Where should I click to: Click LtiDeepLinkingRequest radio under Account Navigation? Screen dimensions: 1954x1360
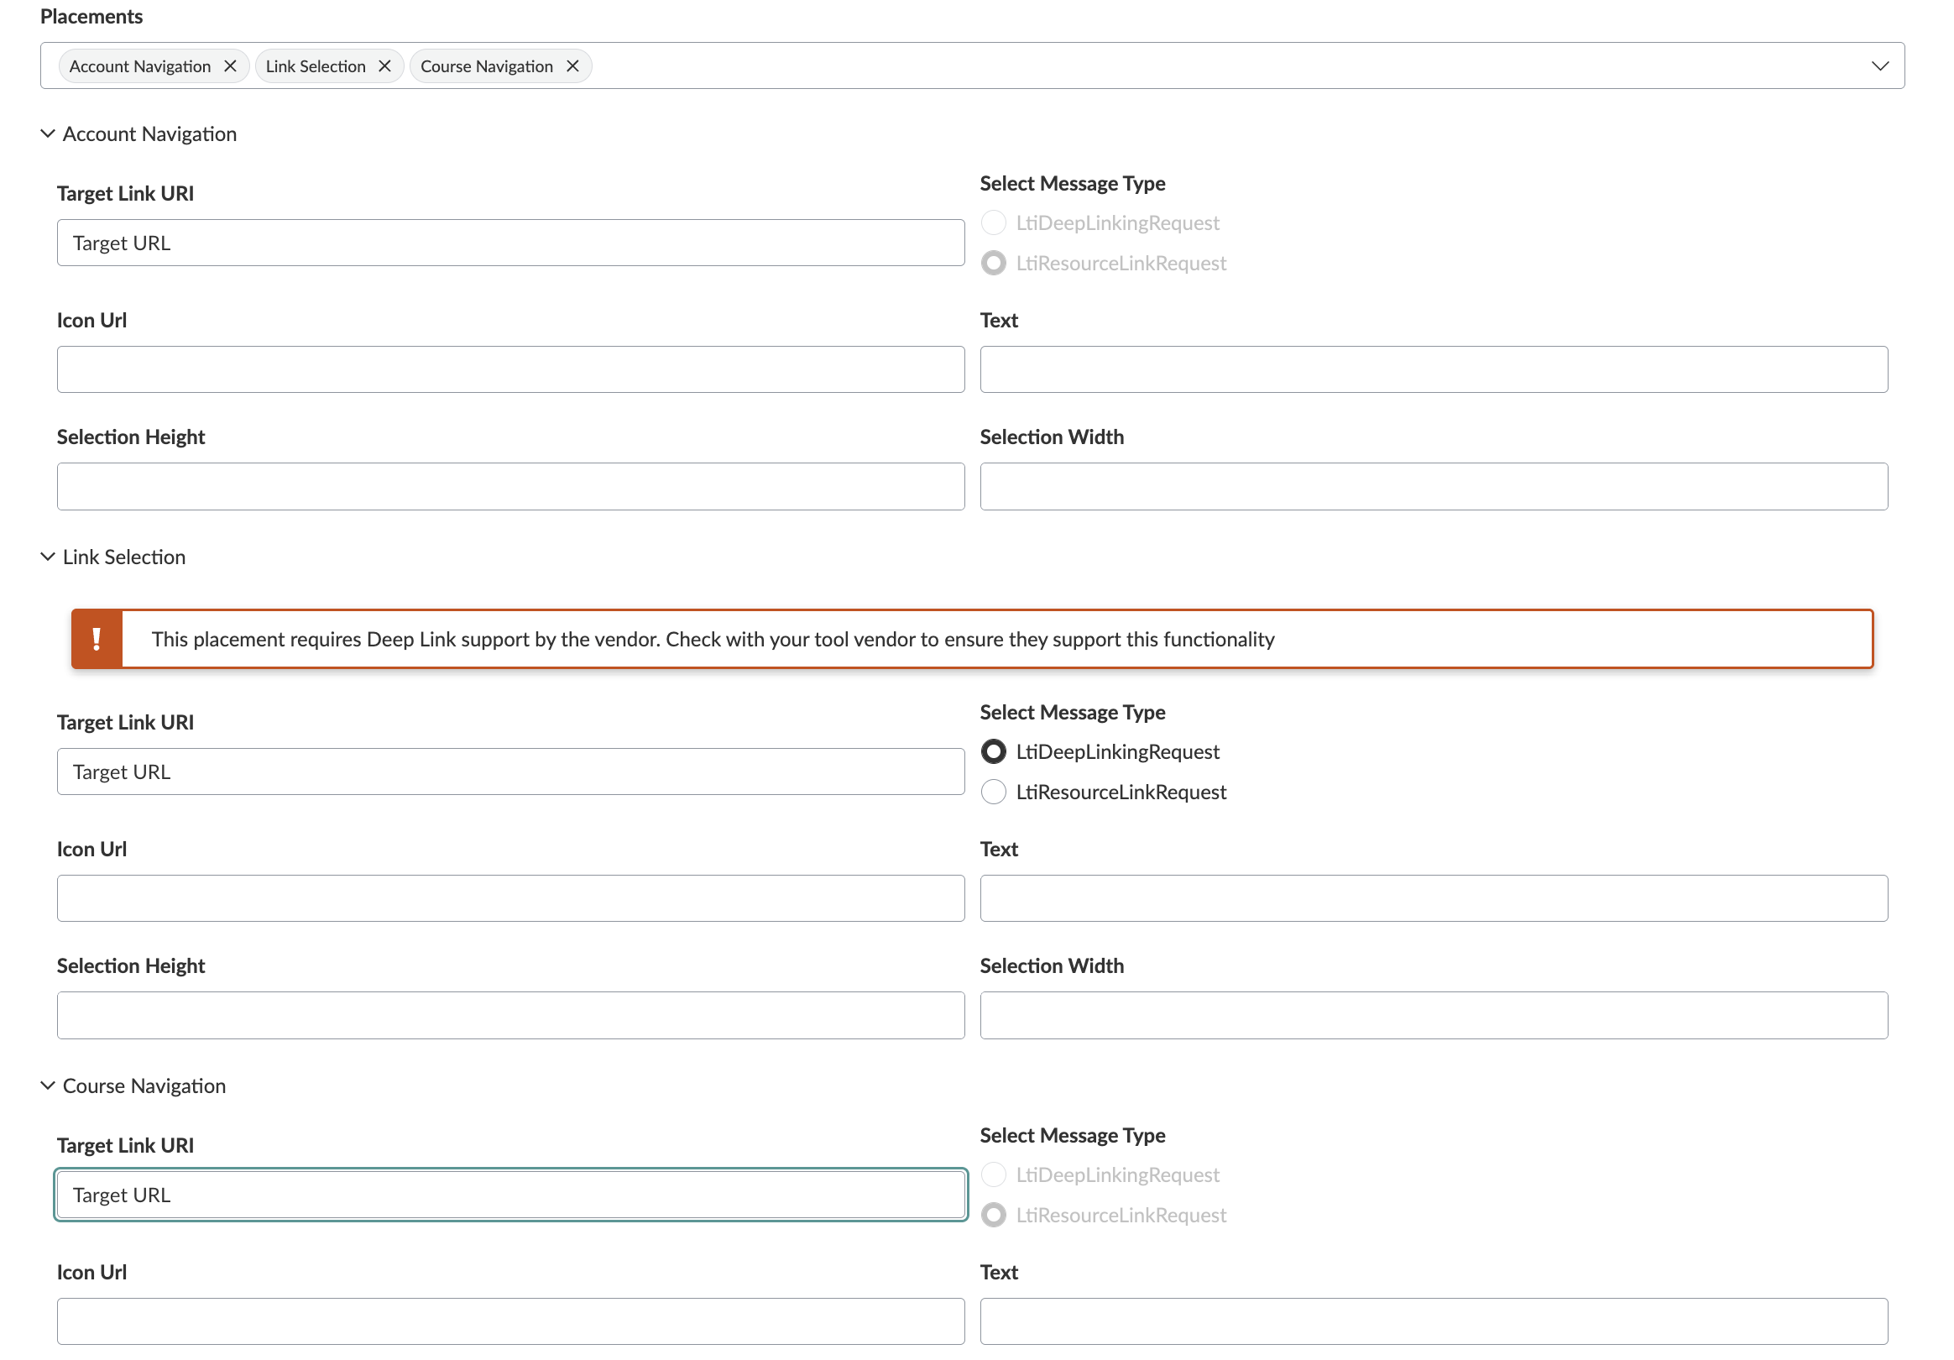pyautogui.click(x=993, y=223)
